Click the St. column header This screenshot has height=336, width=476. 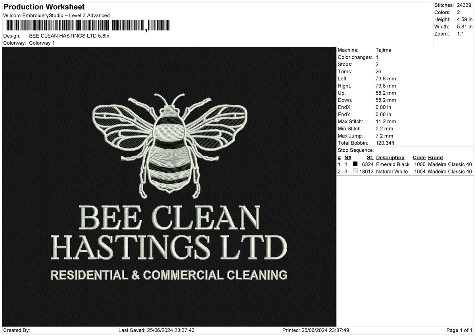pos(370,157)
